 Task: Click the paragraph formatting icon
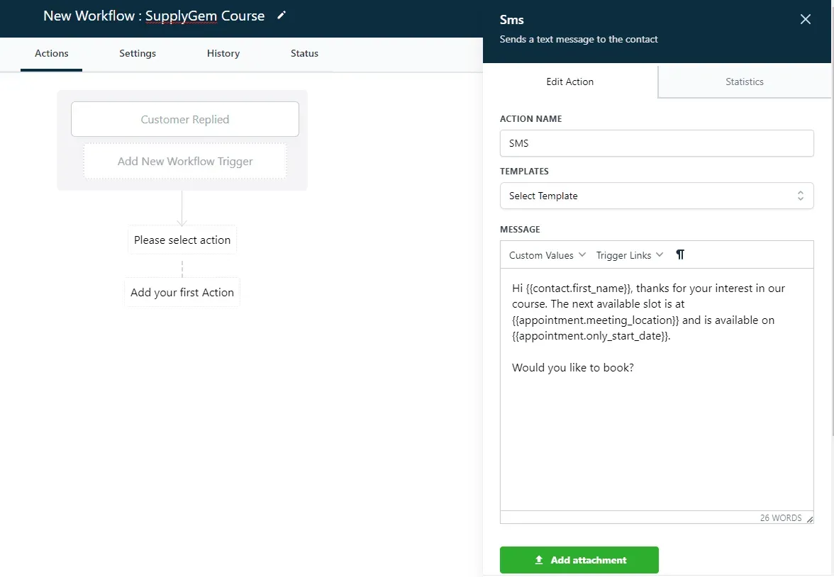coord(679,254)
